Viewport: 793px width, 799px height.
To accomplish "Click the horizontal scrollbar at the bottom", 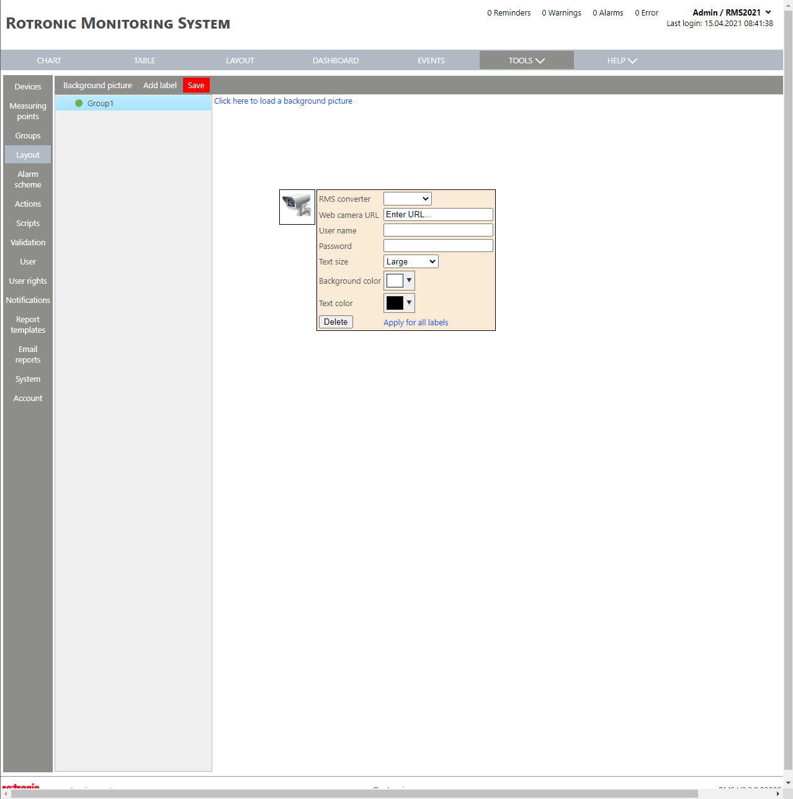I will [354, 793].
